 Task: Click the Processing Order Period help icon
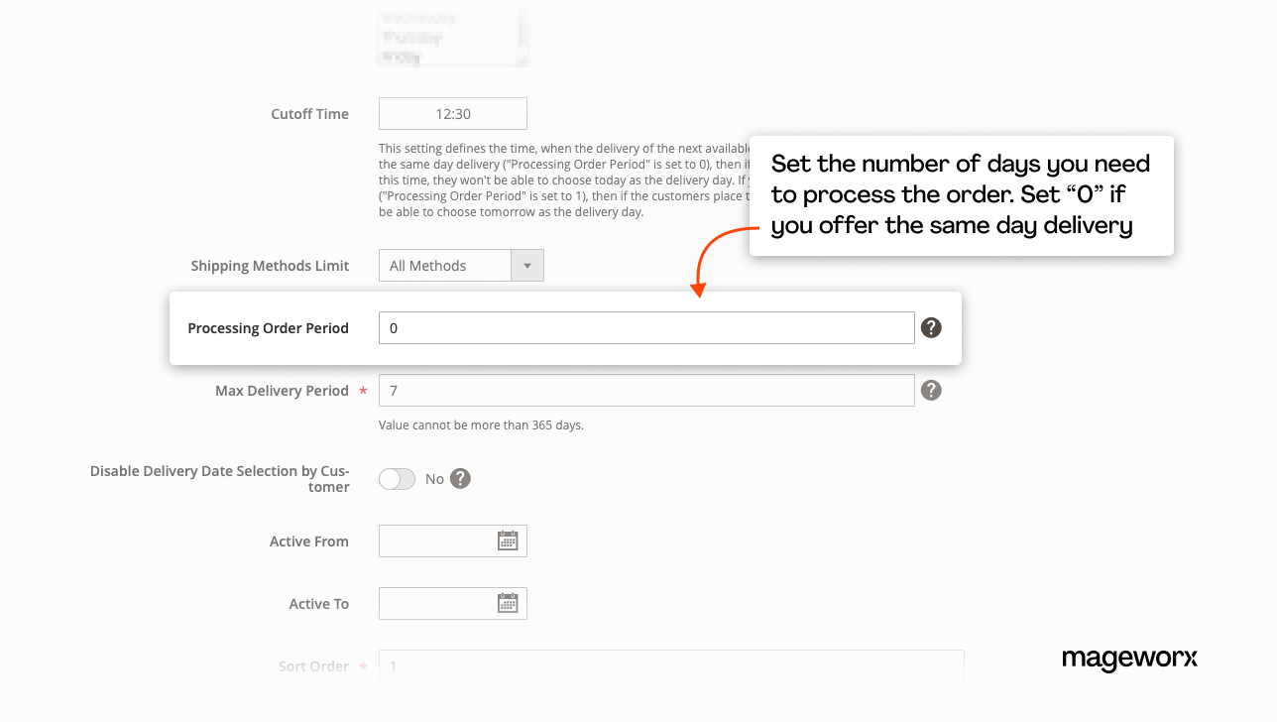931,328
